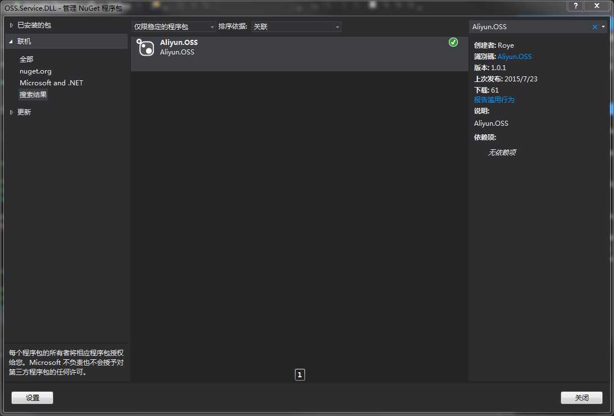Expand the 更新 section
The width and height of the screenshot is (614, 416).
pos(11,112)
